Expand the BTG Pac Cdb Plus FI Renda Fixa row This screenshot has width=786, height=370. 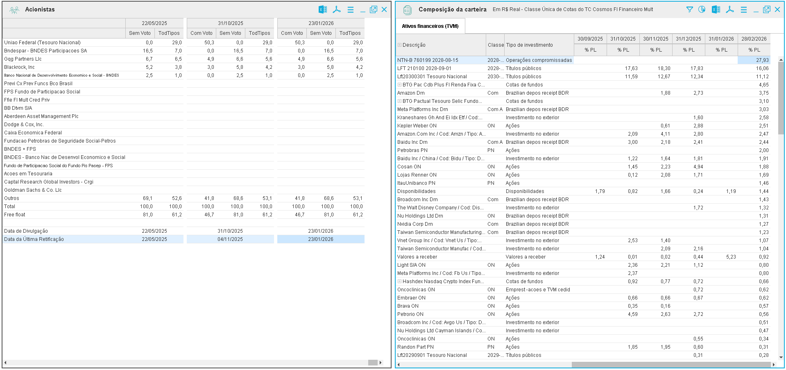[x=399, y=85]
